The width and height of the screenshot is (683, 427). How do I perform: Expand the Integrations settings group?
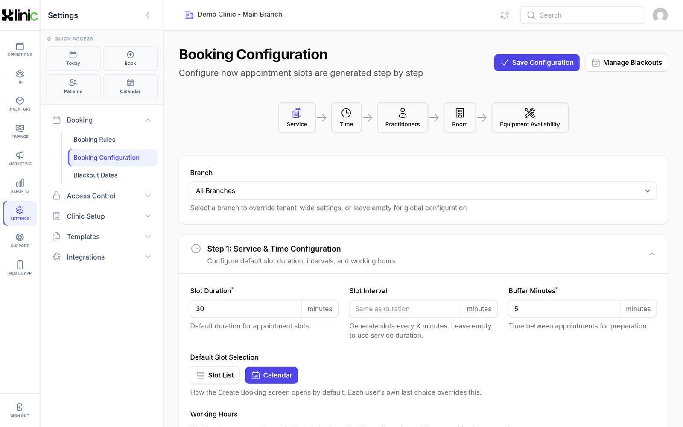[x=102, y=257]
